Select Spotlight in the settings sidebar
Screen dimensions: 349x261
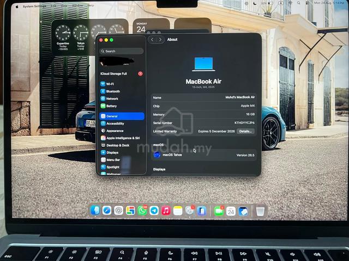(122, 167)
